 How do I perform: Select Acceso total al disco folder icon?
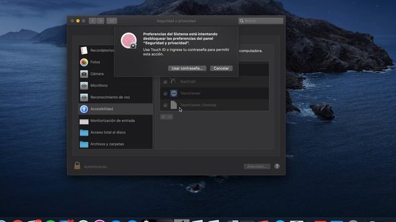coord(84,133)
